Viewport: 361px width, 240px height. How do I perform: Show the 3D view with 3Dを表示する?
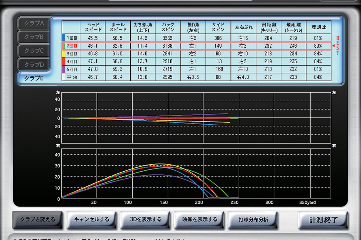pyautogui.click(x=146, y=219)
